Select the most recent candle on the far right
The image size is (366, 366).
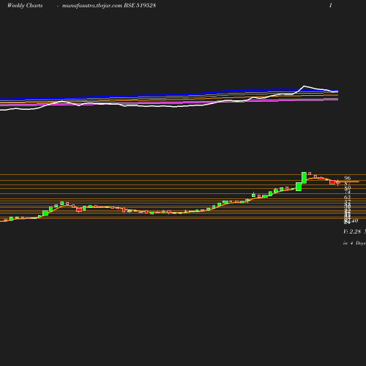[x=338, y=182]
